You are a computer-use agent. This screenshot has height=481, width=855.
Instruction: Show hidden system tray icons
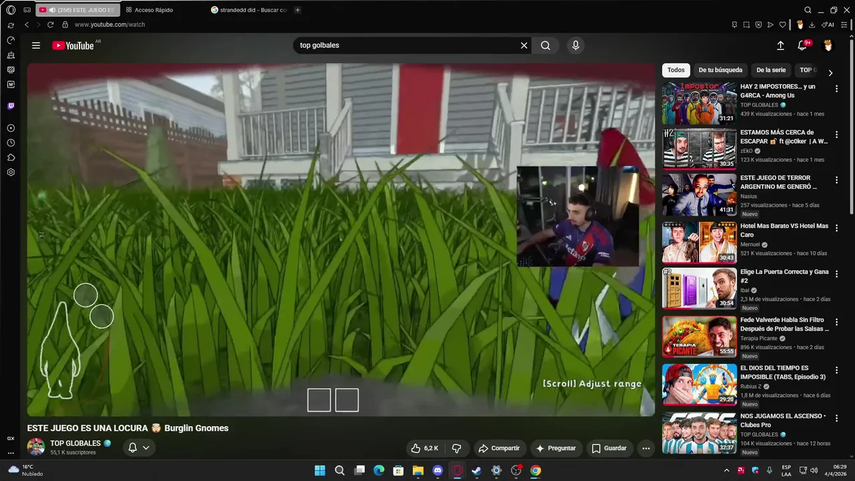pos(727,470)
